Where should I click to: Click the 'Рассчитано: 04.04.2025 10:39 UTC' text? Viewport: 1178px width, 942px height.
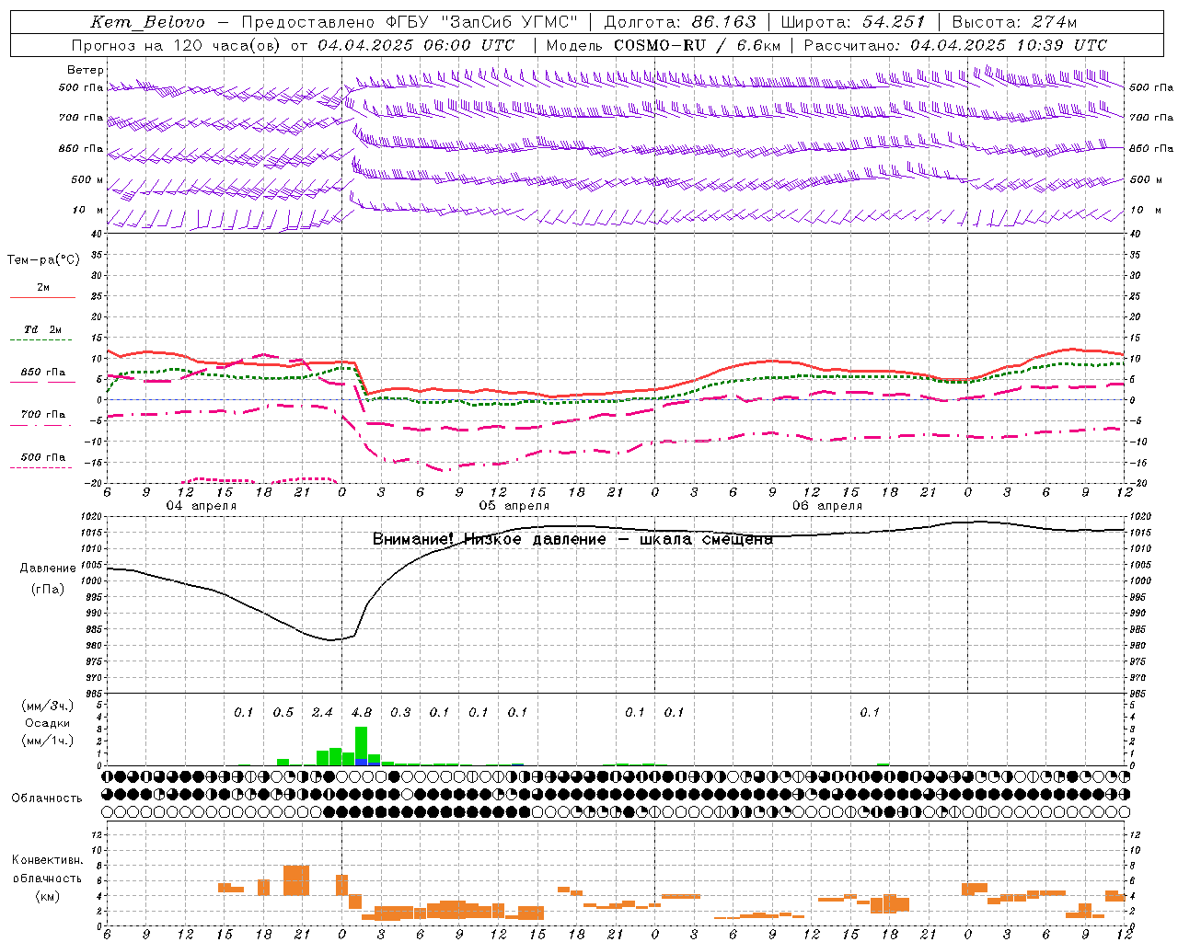(x=955, y=45)
